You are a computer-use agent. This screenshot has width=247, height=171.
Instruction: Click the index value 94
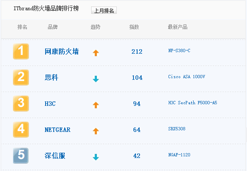pyautogui.click(x=137, y=104)
